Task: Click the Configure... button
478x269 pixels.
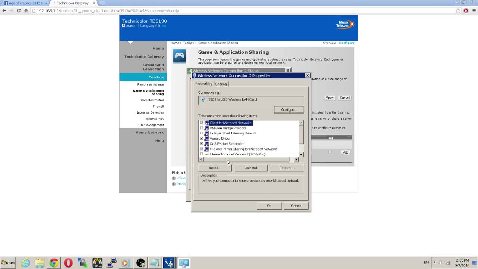Action: pos(289,109)
